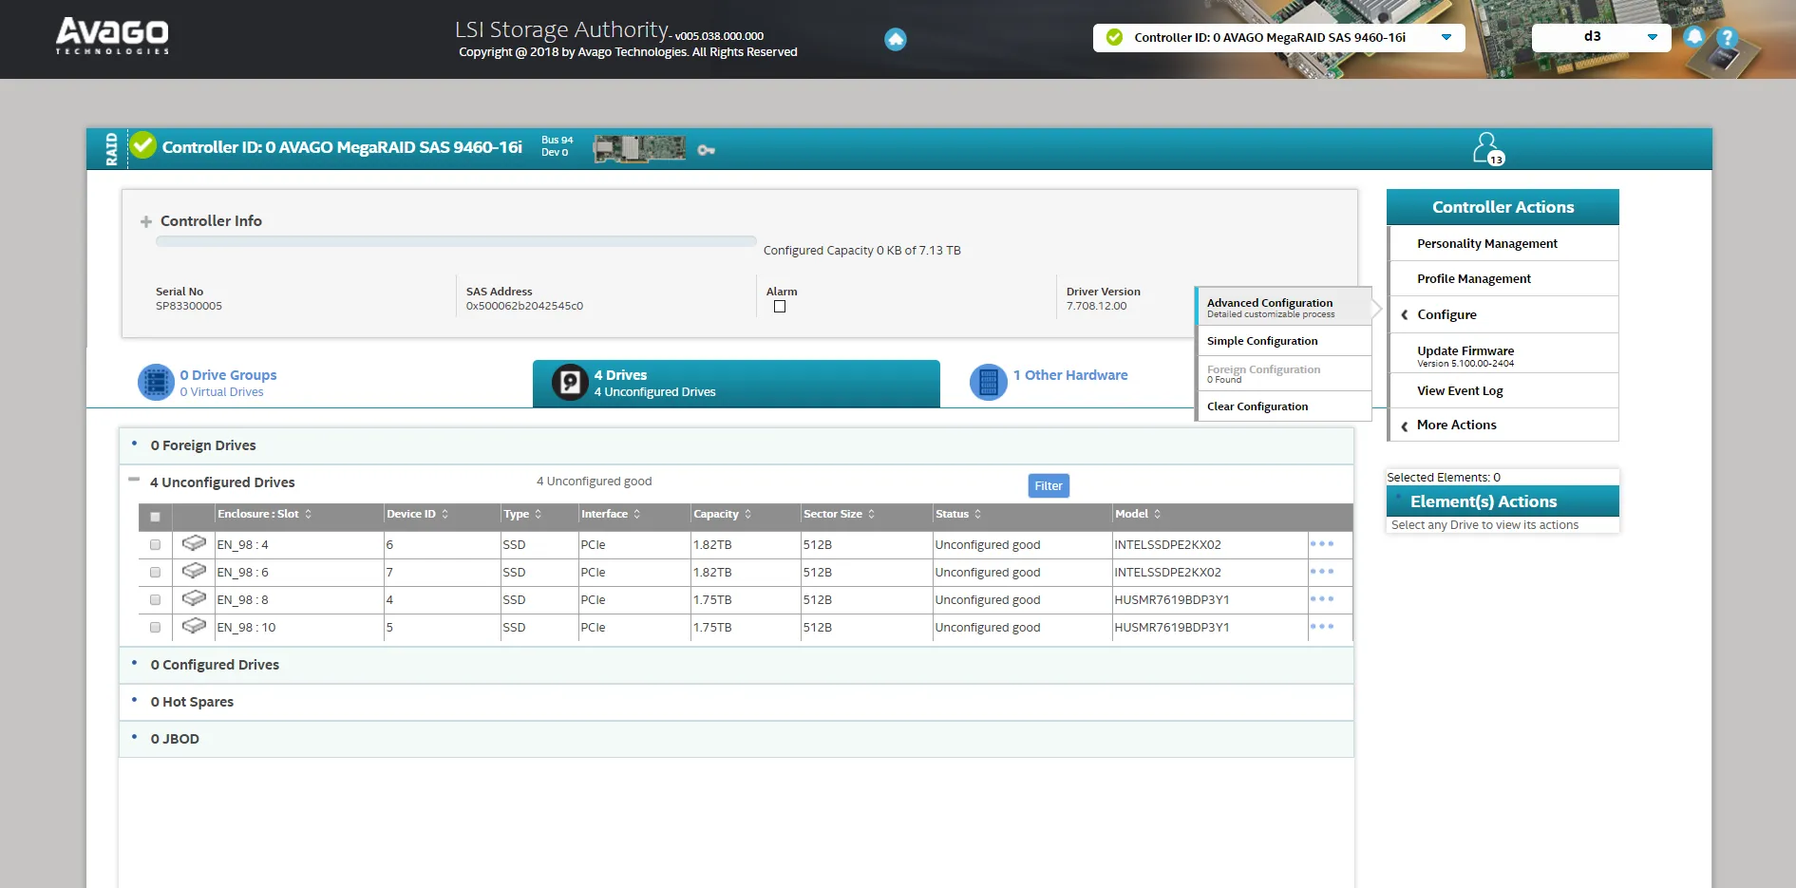The width and height of the screenshot is (1796, 888).
Task: Click the user icon showing 13 events
Action: click(1488, 147)
